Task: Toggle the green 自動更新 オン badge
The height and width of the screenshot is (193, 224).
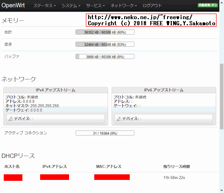Action: coord(208,5)
